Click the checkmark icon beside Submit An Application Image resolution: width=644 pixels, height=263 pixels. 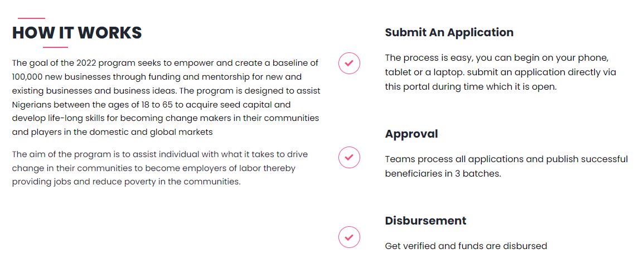(349, 63)
